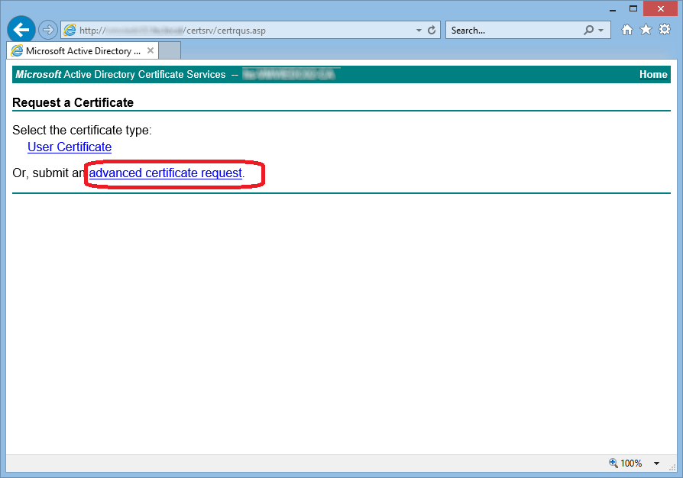Viewport: 683px width, 478px height.
Task: Open a new tab with blank tab button
Action: coord(170,51)
